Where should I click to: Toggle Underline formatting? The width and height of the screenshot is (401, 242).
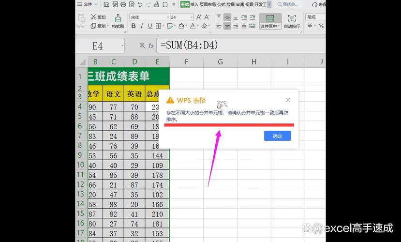[150, 26]
